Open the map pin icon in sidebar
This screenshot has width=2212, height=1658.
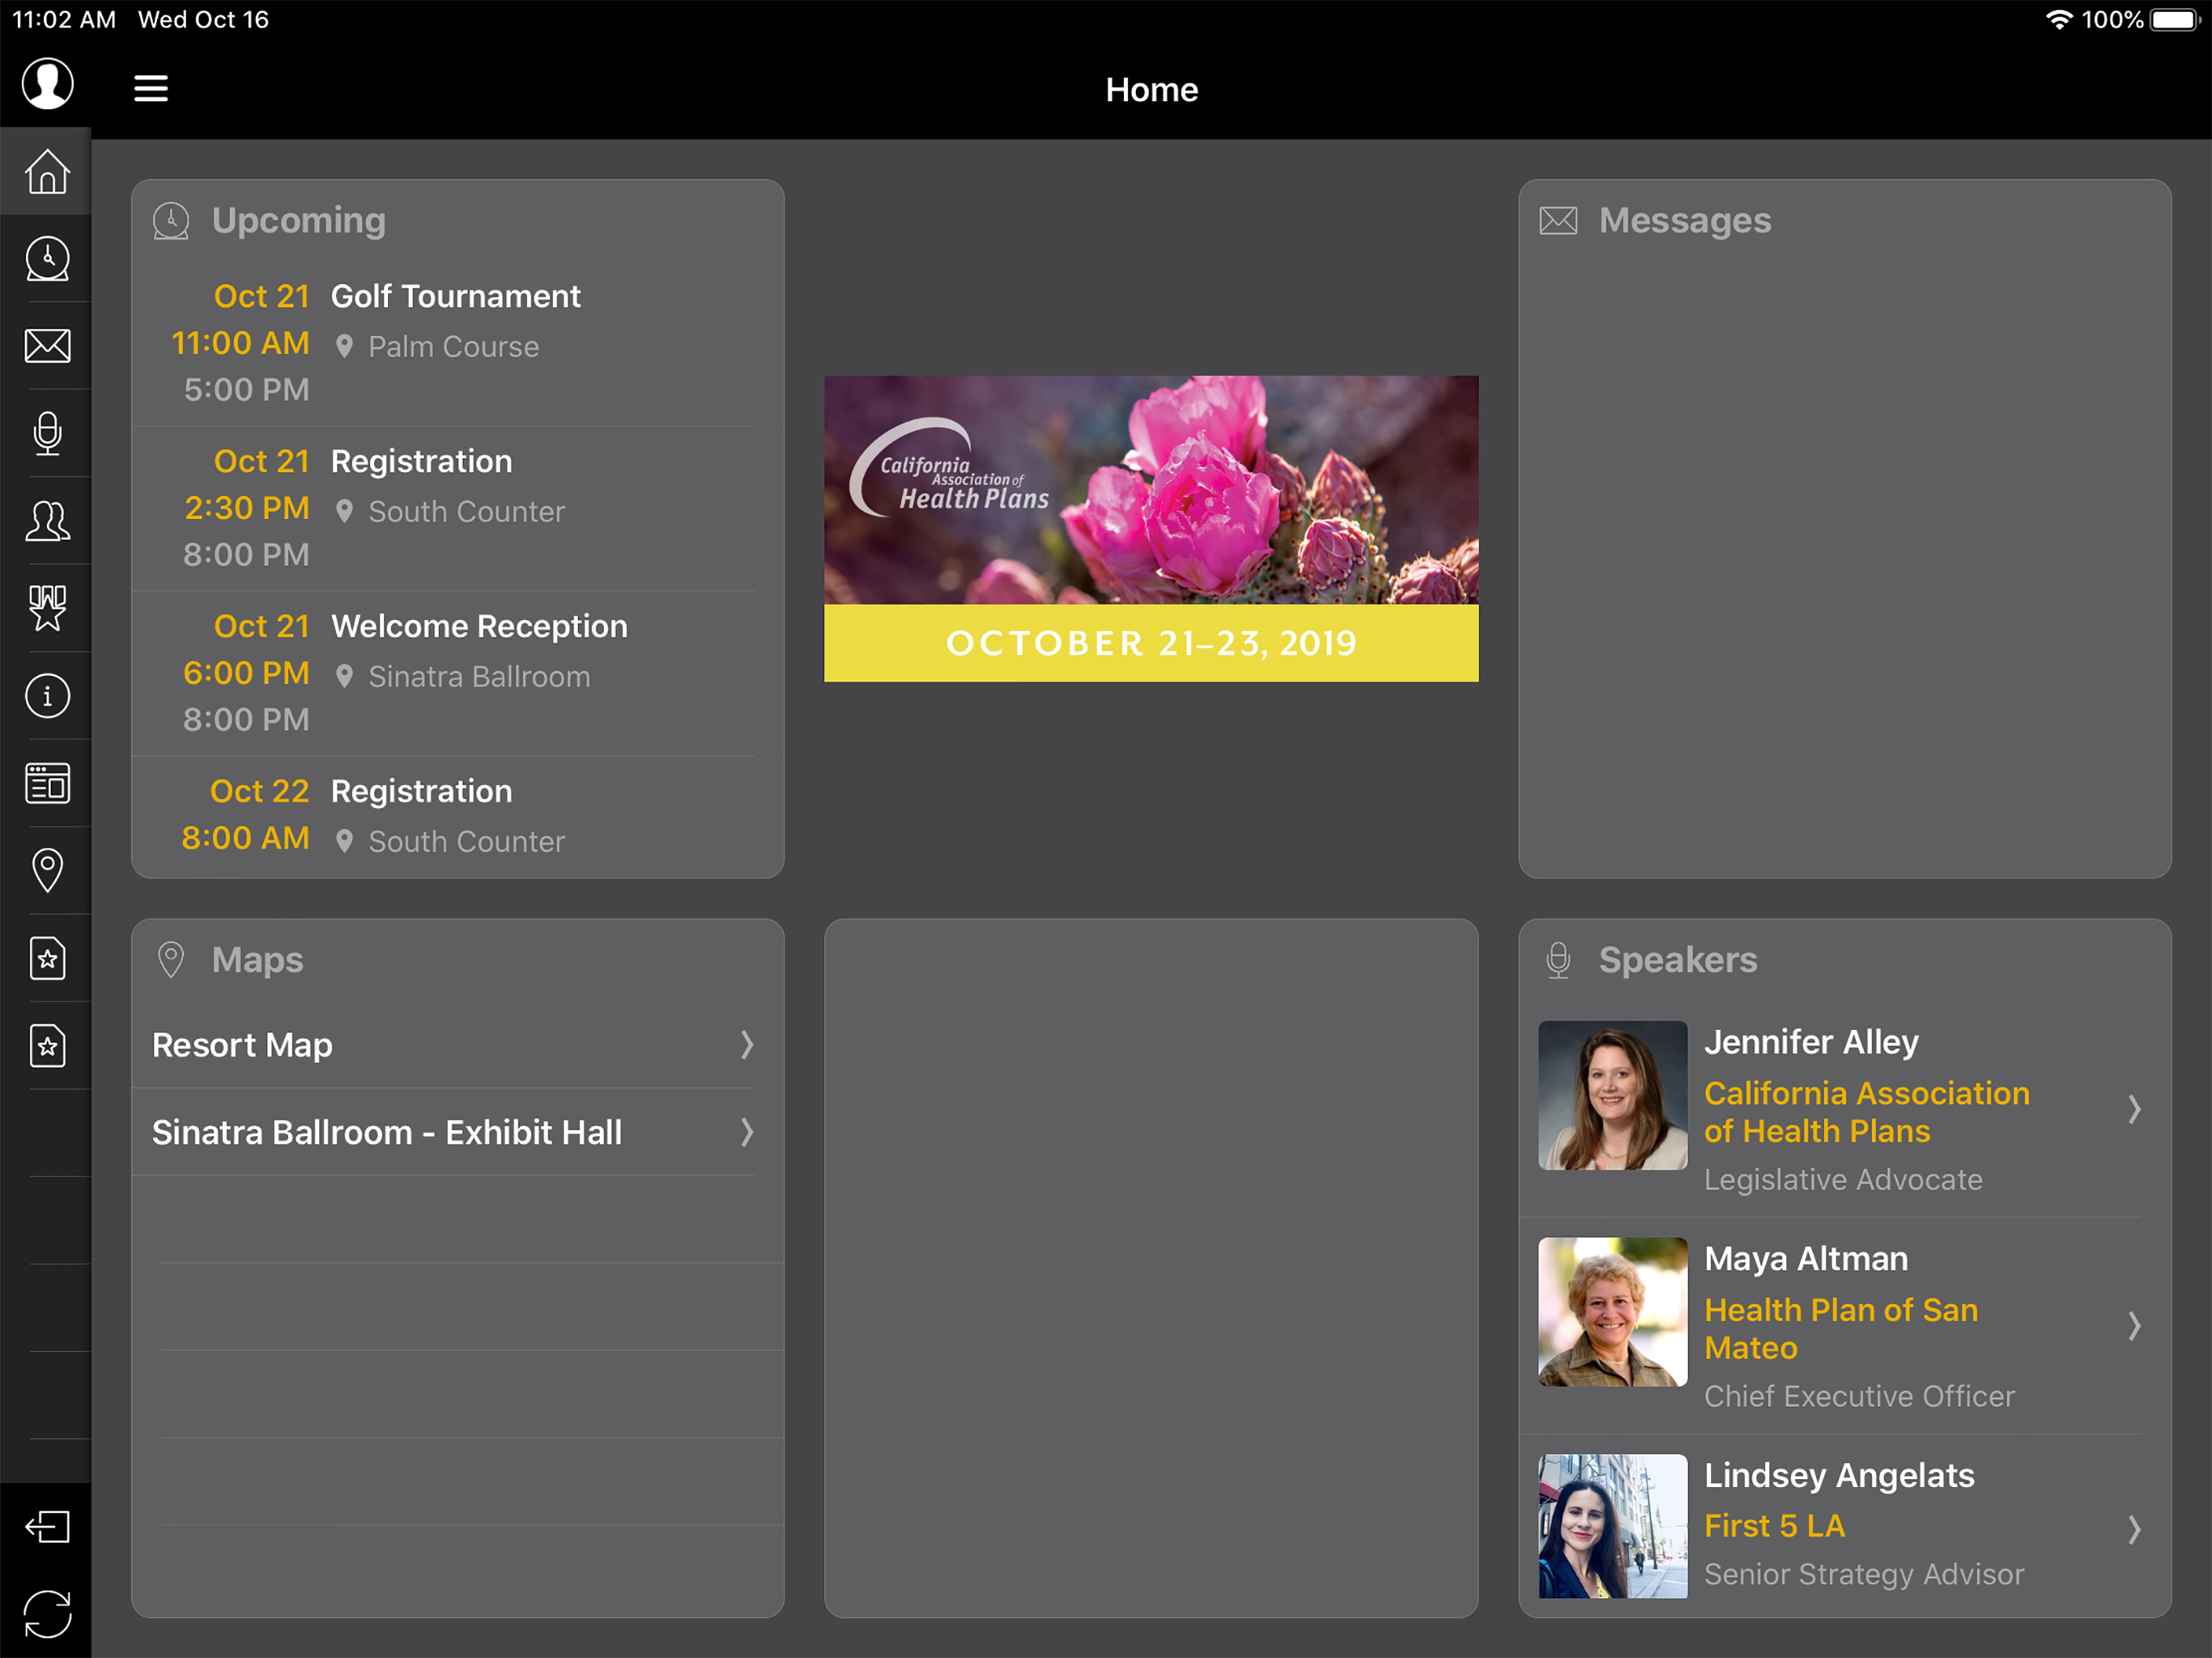point(47,870)
